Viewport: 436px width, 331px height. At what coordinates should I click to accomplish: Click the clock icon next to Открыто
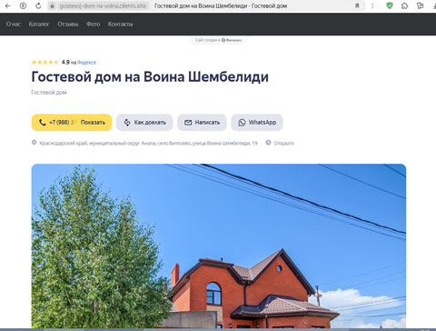[x=268, y=143]
